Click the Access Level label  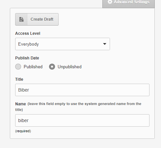pos(28,33)
